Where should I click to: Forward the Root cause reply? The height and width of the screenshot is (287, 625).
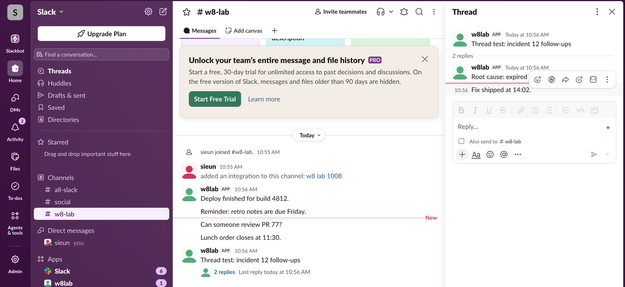pos(565,80)
